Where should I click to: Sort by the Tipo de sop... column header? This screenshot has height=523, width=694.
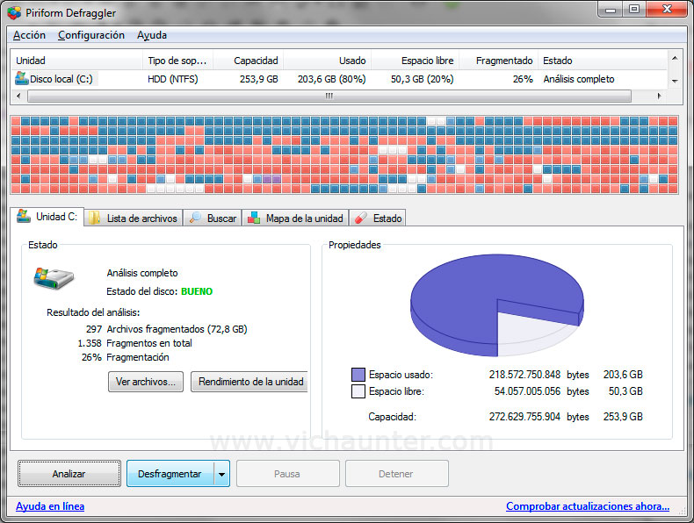[178, 61]
